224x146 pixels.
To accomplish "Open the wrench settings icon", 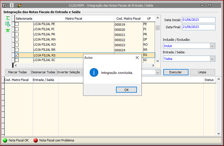I will click(x=20, y=5).
